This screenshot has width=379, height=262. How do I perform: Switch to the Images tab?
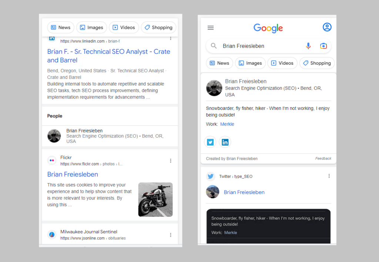click(250, 63)
